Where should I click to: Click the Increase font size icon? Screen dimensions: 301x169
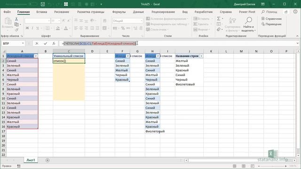tap(64, 21)
